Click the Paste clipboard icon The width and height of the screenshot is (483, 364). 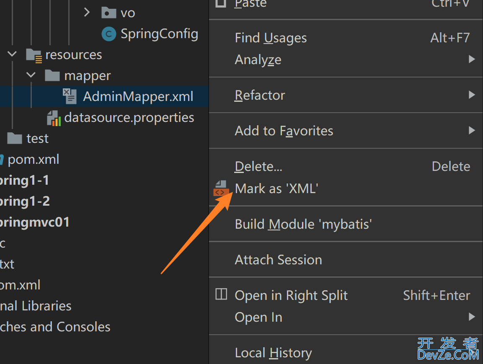tap(221, 3)
